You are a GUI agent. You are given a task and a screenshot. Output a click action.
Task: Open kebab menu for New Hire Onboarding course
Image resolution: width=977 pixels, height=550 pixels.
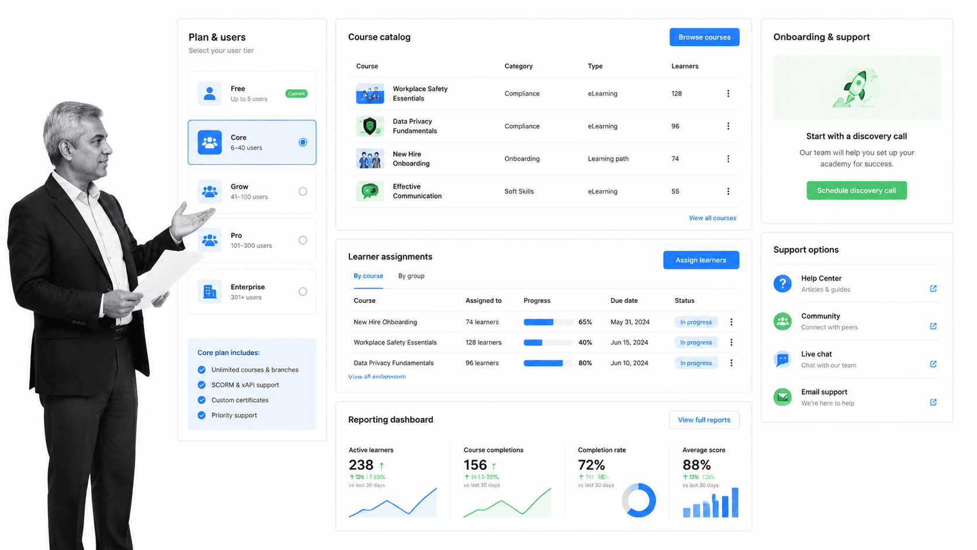(x=728, y=159)
